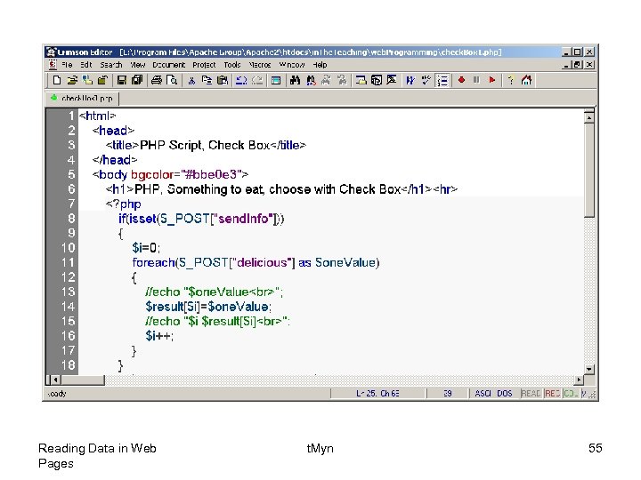Click the New document toolbar icon
The width and height of the screenshot is (641, 480).
pyautogui.click(x=57, y=80)
